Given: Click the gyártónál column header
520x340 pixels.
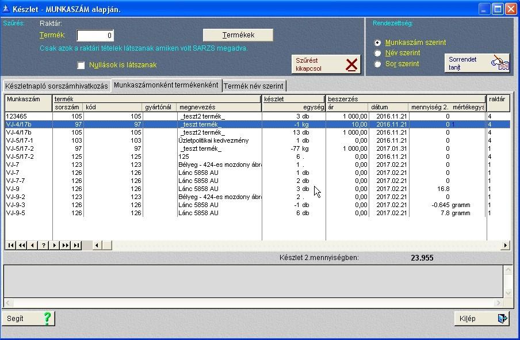Looking at the screenshot, I should coord(159,107).
